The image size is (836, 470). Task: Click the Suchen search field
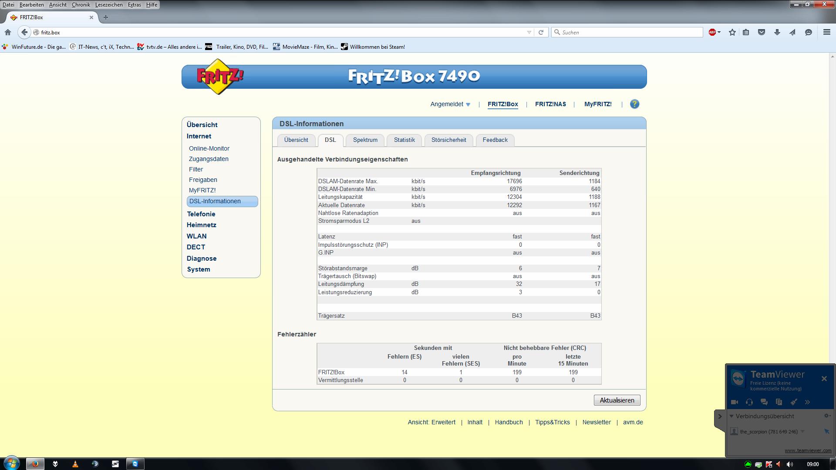pos(627,32)
